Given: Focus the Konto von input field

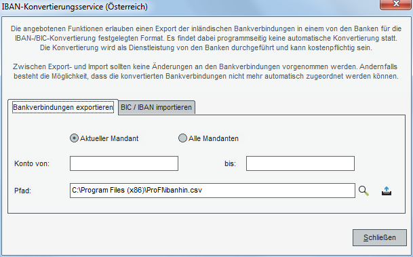Looking at the screenshot, I should [124, 163].
